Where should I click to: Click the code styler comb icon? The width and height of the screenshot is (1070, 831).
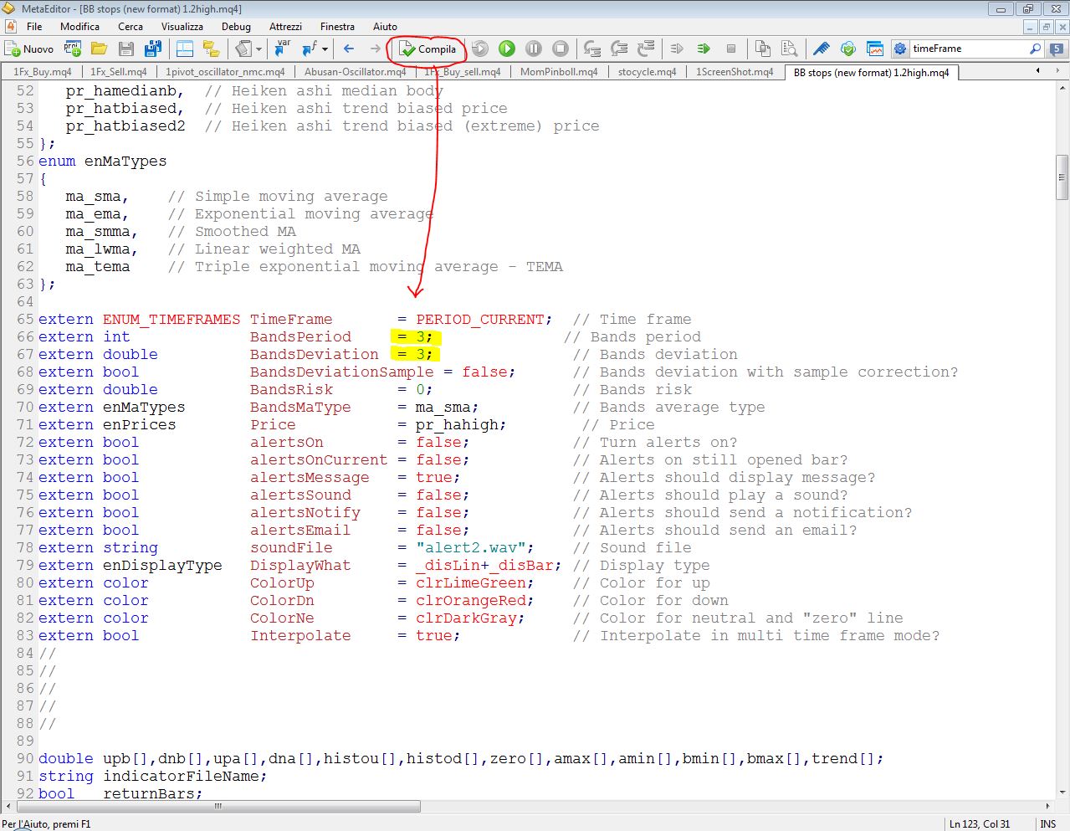pyautogui.click(x=821, y=49)
